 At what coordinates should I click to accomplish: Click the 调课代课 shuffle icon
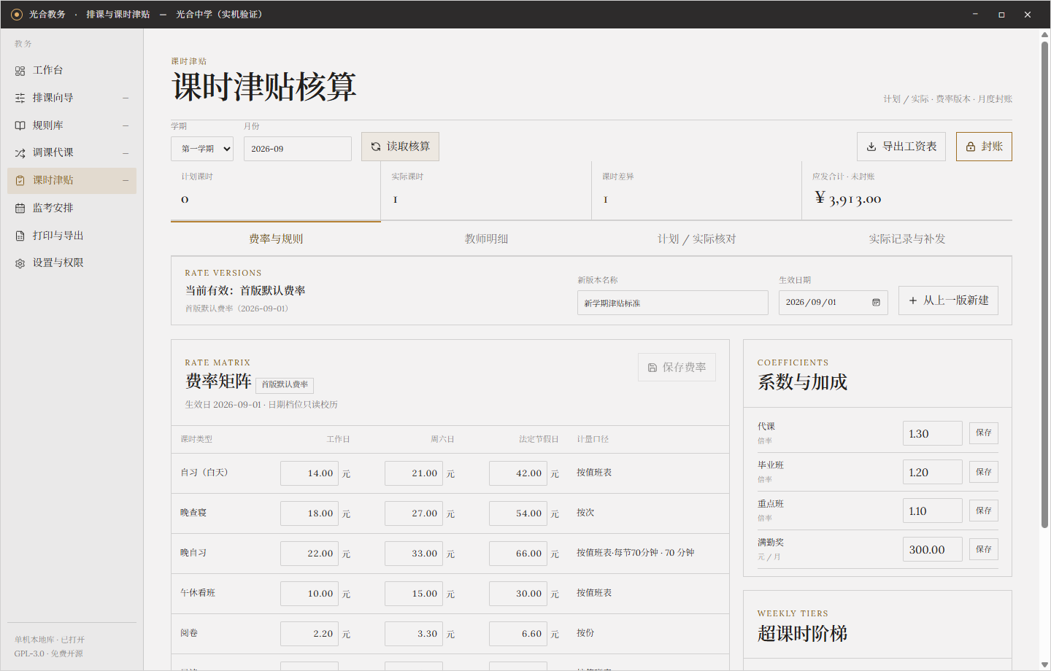pos(20,153)
